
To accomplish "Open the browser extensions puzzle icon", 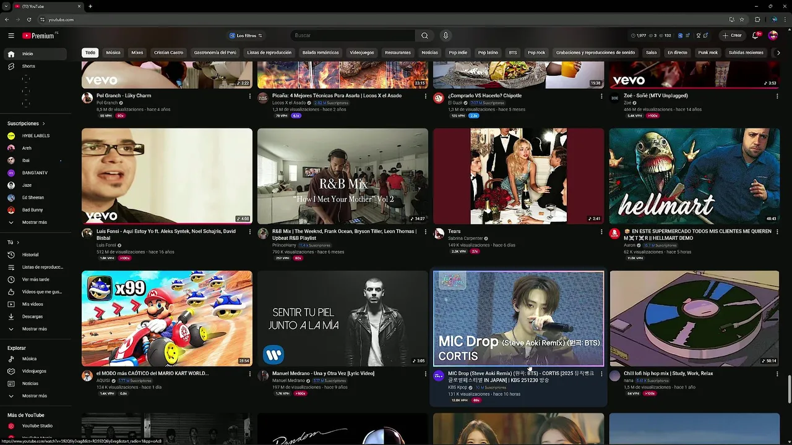I will [757, 20].
